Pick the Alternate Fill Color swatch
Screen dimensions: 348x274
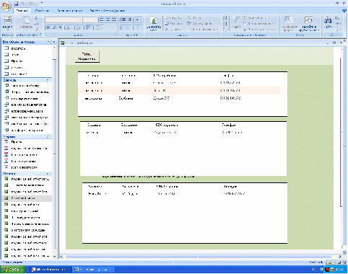99,27
